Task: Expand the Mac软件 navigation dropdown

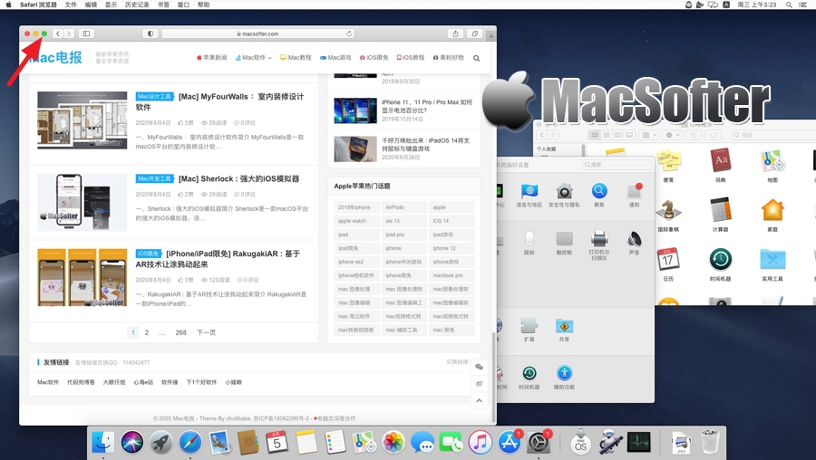Action: [x=254, y=58]
